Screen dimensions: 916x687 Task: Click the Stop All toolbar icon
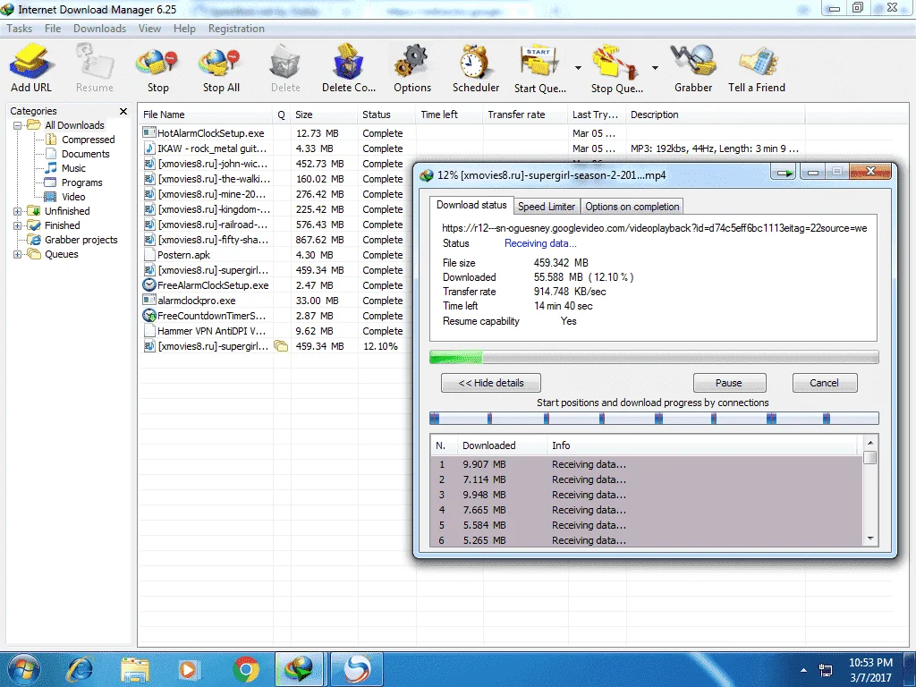pos(221,68)
